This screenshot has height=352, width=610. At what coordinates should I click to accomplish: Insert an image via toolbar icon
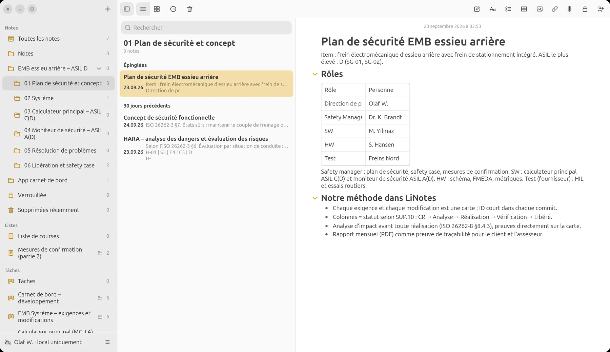(x=540, y=9)
